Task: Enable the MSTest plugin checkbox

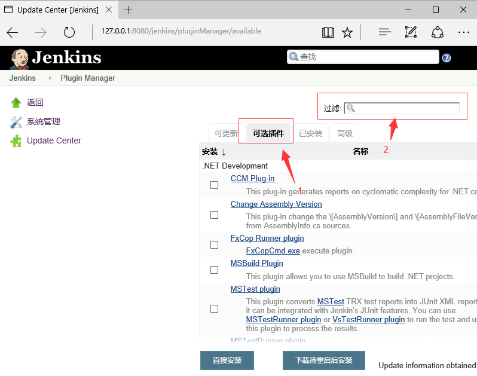Action: pyautogui.click(x=215, y=309)
